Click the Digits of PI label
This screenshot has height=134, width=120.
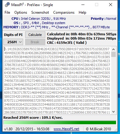13,35
